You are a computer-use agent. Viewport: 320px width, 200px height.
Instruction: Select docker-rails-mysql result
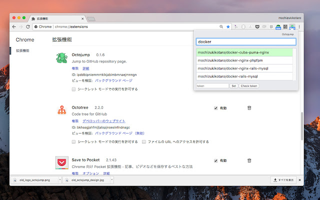coord(244,76)
